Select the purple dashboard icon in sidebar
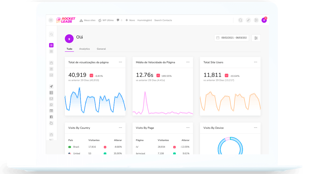This screenshot has height=174, width=310. pyautogui.click(x=51, y=45)
